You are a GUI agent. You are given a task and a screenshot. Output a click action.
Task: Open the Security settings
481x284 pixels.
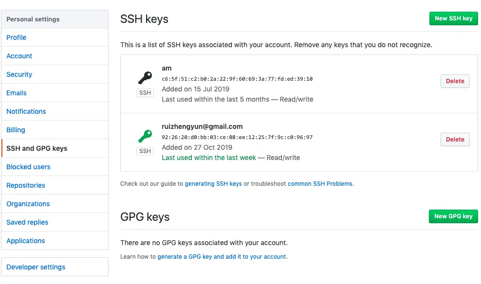[19, 74]
